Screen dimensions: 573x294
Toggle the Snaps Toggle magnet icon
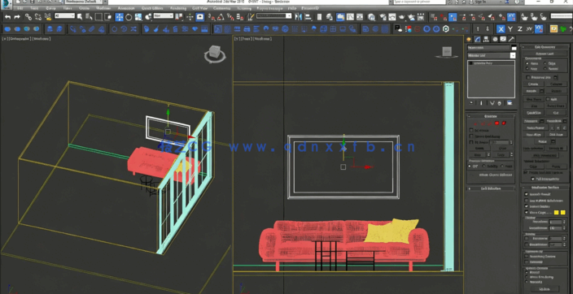point(211,17)
